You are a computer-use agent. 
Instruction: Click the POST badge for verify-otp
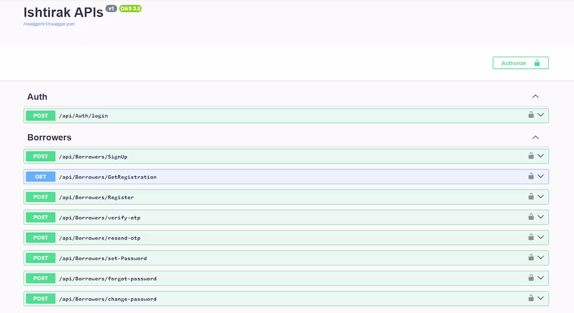click(41, 218)
